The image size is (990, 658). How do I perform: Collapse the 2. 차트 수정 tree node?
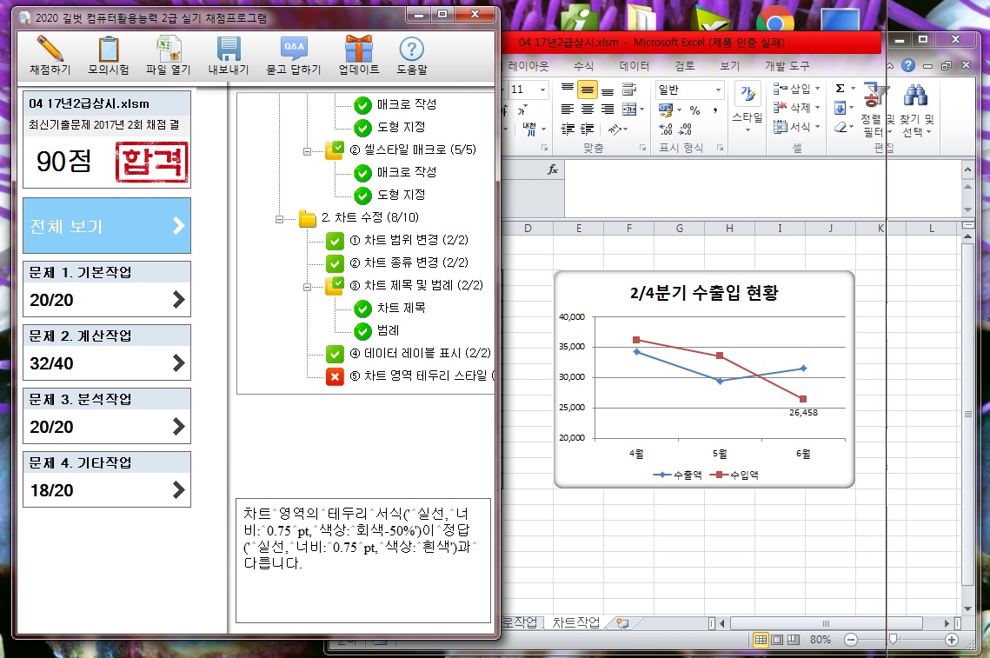click(280, 218)
